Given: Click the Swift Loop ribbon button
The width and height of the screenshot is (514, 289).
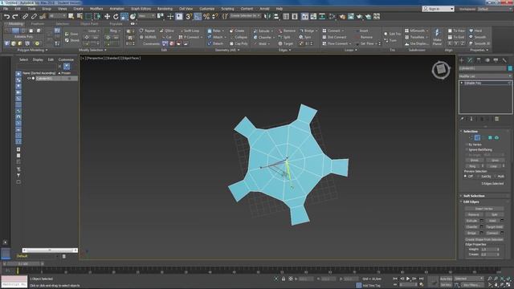Looking at the screenshot, I should click(x=190, y=31).
